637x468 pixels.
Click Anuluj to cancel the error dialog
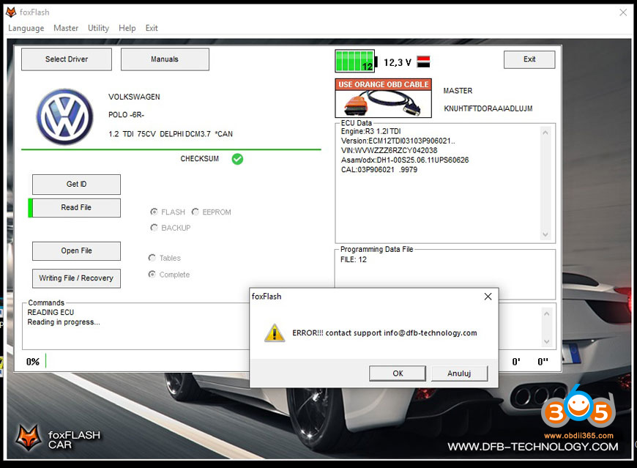(x=459, y=374)
